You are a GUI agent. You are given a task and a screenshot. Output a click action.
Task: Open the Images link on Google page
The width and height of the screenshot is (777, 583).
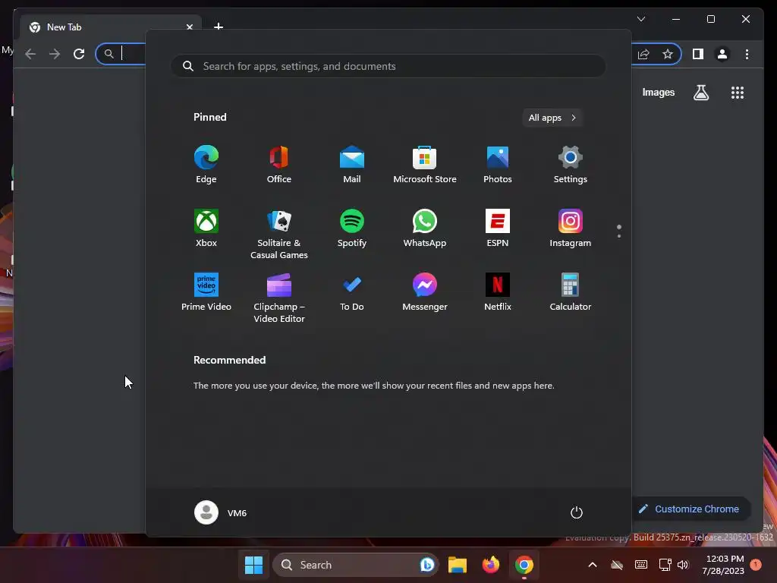click(x=659, y=92)
